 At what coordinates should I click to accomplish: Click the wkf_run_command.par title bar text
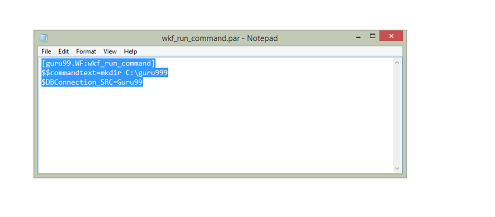pyautogui.click(x=220, y=38)
